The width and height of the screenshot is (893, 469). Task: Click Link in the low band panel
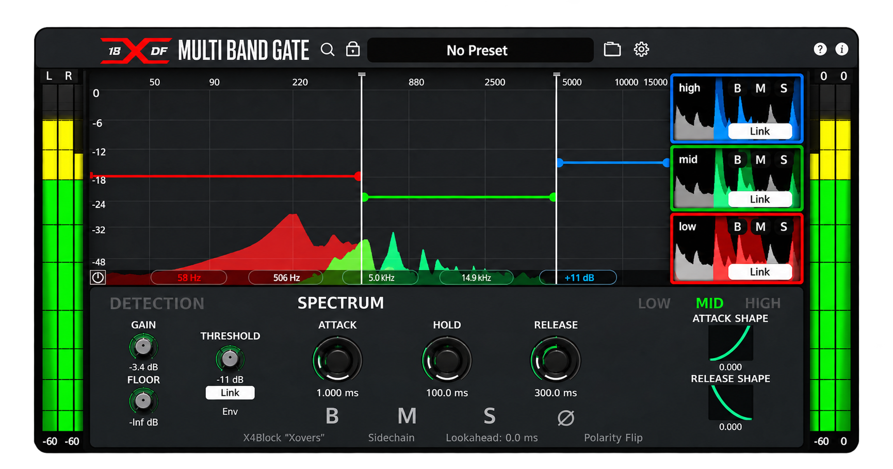pos(760,272)
